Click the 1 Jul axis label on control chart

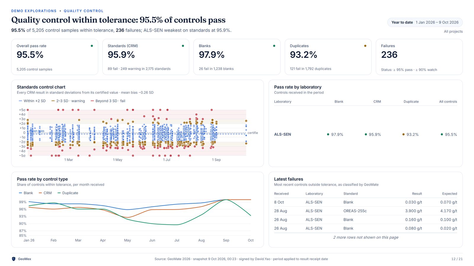[x=166, y=160]
